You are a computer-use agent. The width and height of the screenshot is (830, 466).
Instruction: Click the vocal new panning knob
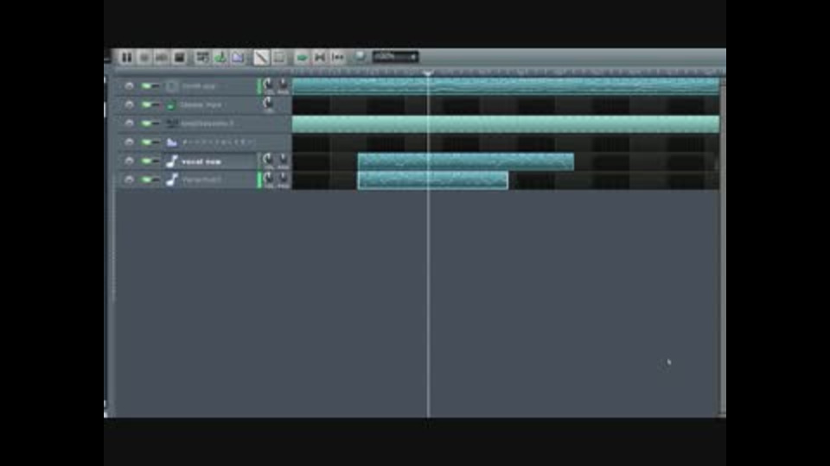pos(284,159)
